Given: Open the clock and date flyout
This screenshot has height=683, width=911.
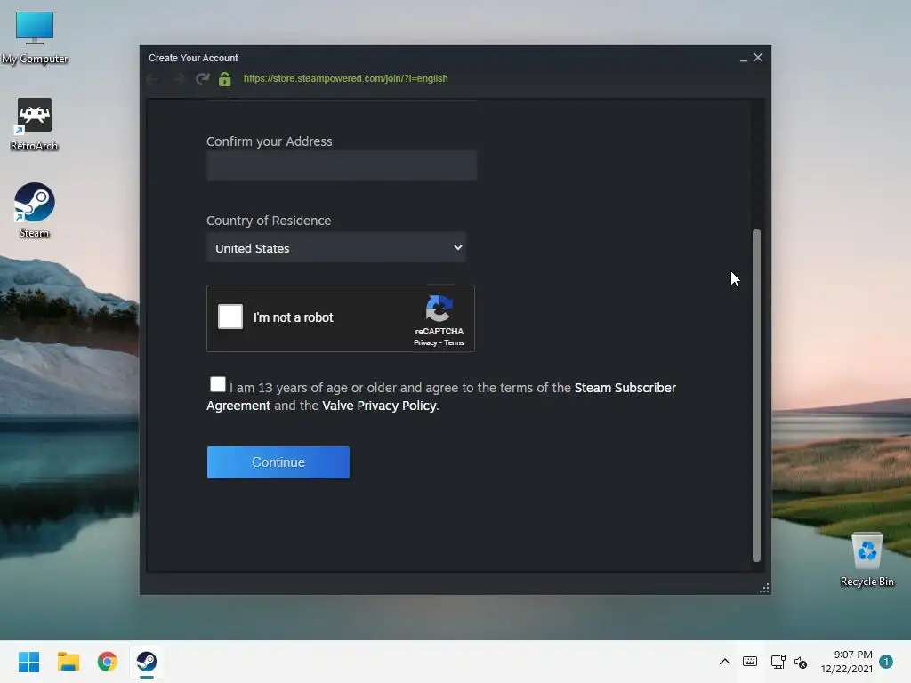Looking at the screenshot, I should click(847, 662).
